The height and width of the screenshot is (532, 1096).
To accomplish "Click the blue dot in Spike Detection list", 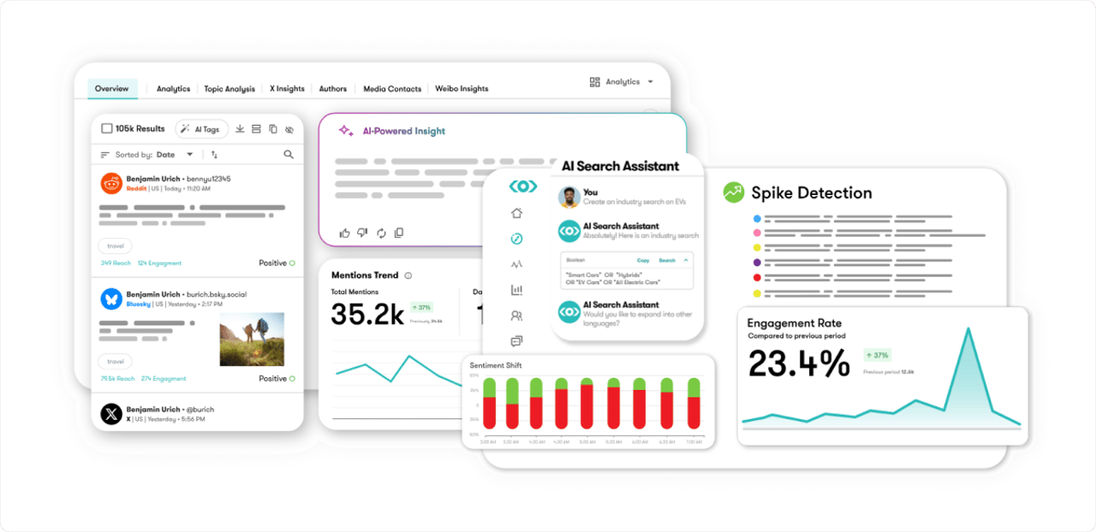I will 757,217.
